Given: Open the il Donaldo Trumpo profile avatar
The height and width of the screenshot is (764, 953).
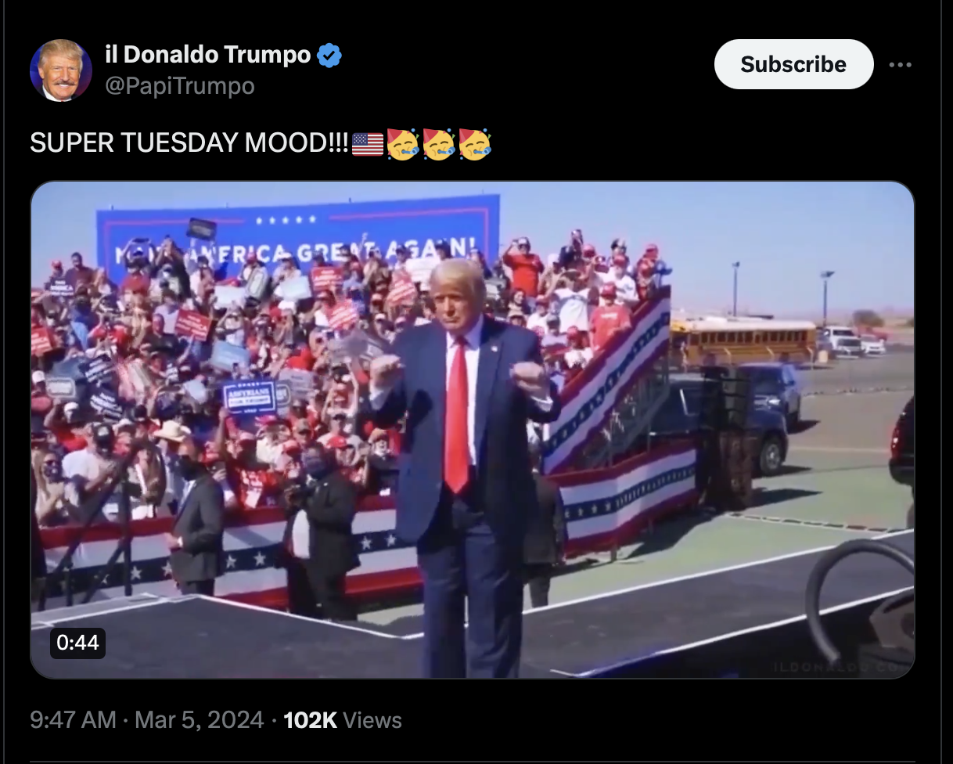Looking at the screenshot, I should pyautogui.click(x=61, y=70).
